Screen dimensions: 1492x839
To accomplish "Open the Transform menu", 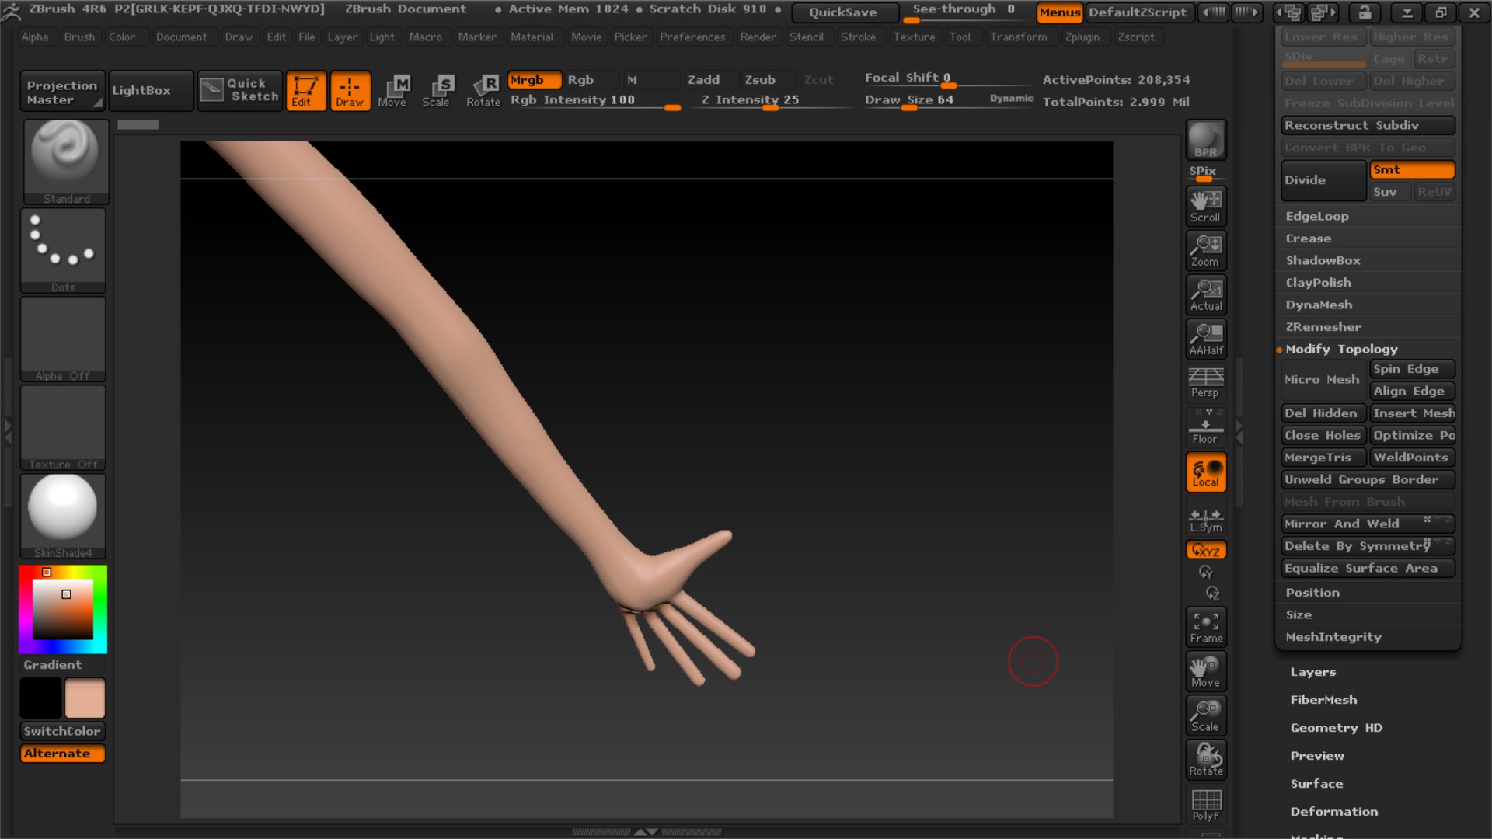I will click(x=1018, y=37).
